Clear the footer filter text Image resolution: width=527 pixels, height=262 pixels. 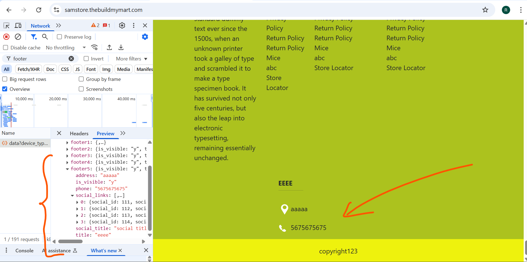(71, 59)
